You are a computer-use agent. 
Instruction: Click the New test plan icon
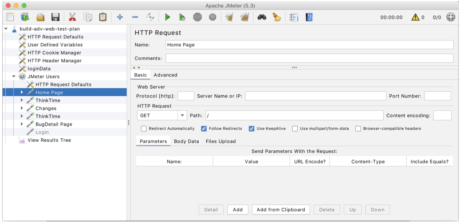pos(10,17)
